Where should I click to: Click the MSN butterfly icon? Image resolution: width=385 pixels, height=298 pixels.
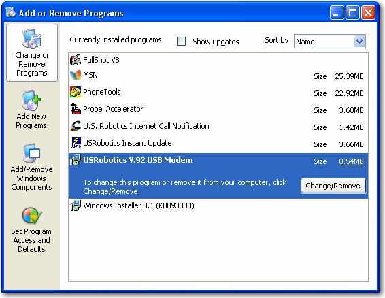(x=76, y=75)
